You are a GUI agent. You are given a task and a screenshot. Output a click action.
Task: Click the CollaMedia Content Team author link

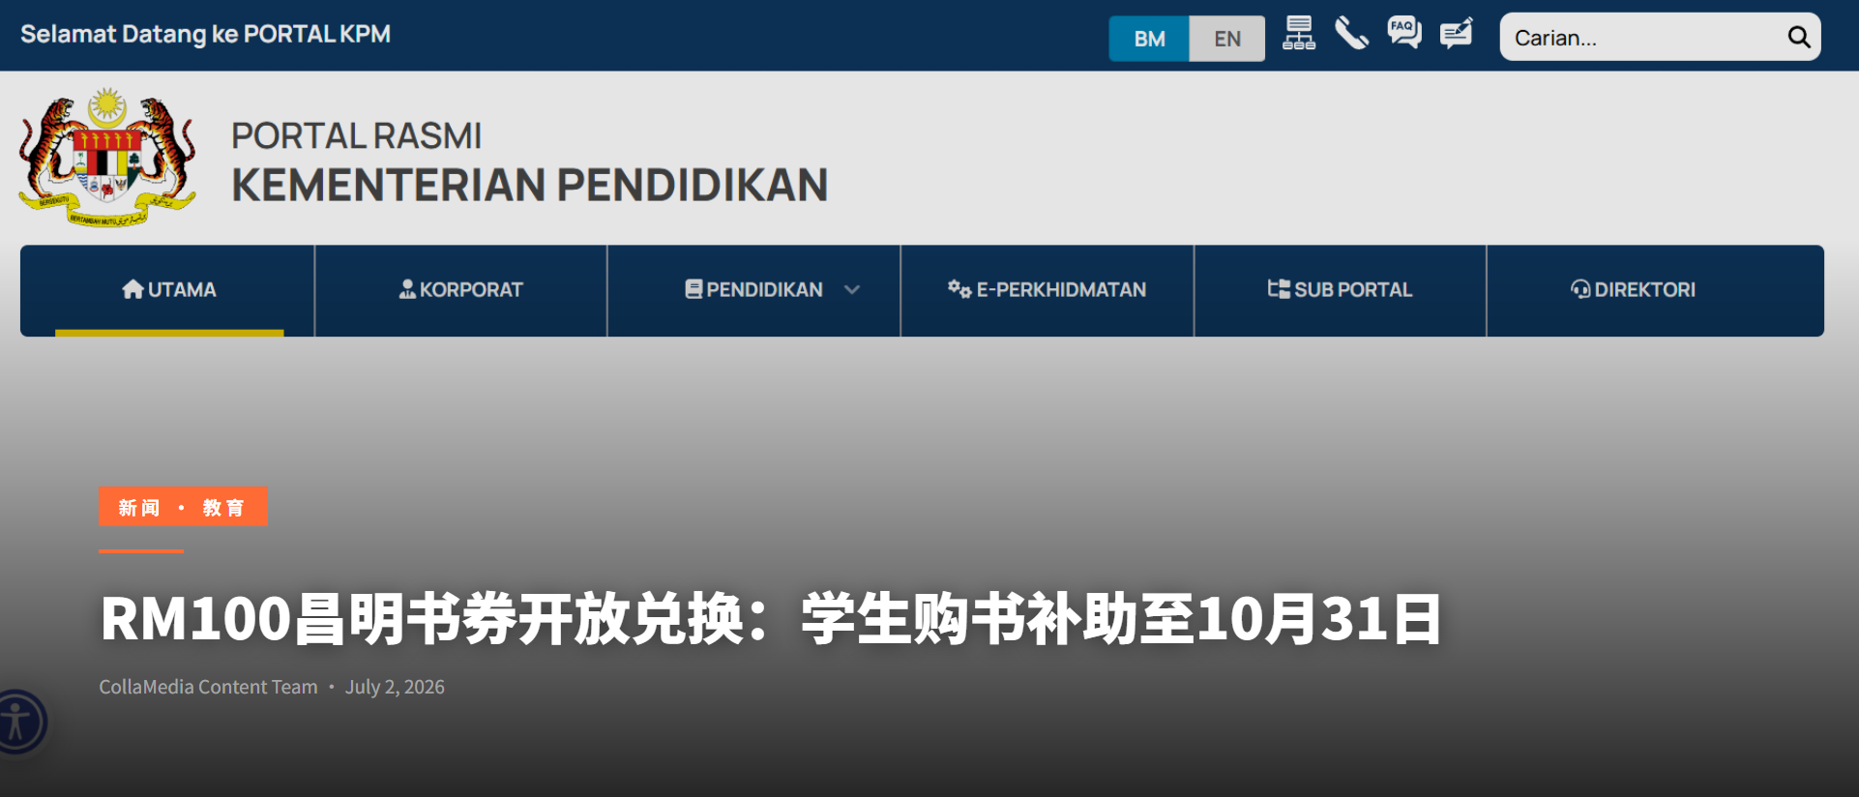pos(208,687)
